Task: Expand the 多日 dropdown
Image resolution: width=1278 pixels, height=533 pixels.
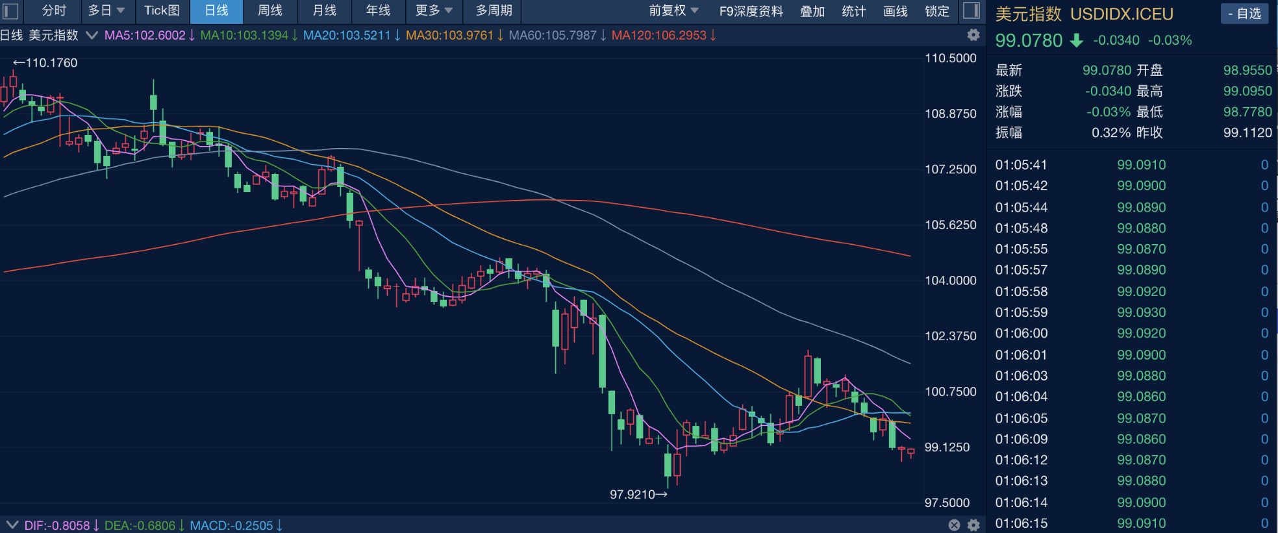Action: pyautogui.click(x=106, y=10)
